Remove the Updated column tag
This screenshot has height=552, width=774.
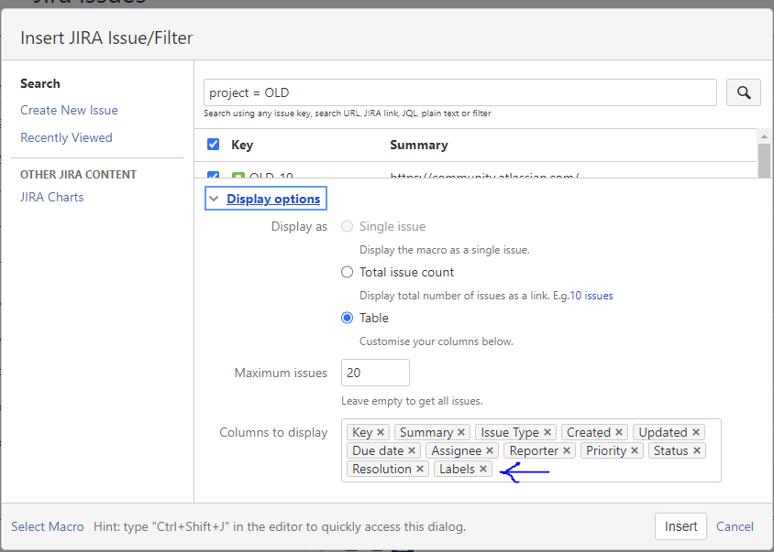(695, 432)
